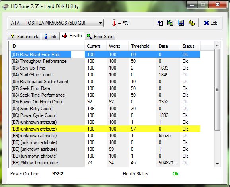The width and height of the screenshot is (230, 187).
Task: Click the scrollbar up arrow
Action: tap(218, 45)
